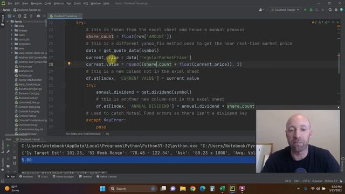Screen dimensions: 345x194
Task: Expand the images folder
Action: 12,30
